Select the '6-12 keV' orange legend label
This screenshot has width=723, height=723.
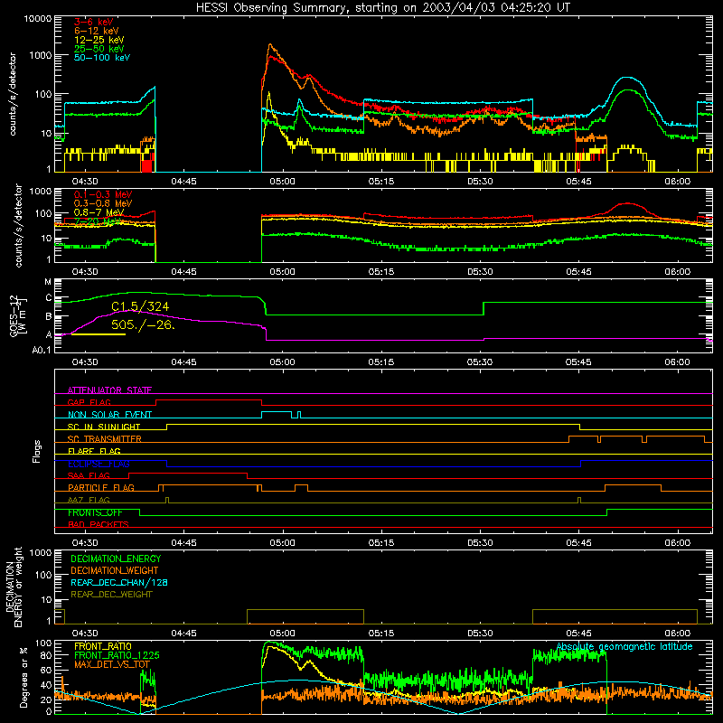(x=97, y=31)
